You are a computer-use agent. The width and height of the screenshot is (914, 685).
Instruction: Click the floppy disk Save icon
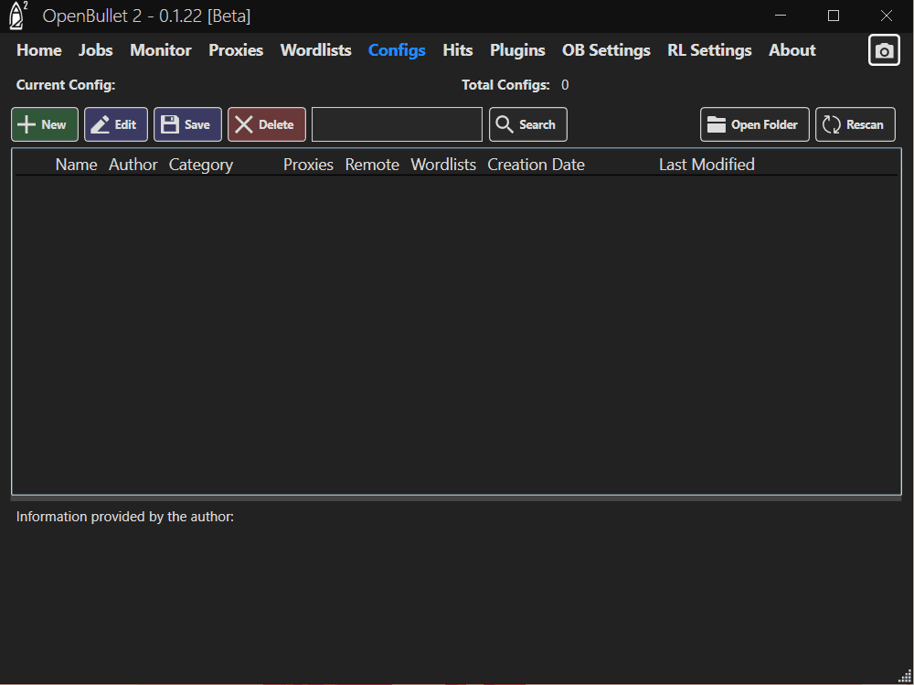169,124
